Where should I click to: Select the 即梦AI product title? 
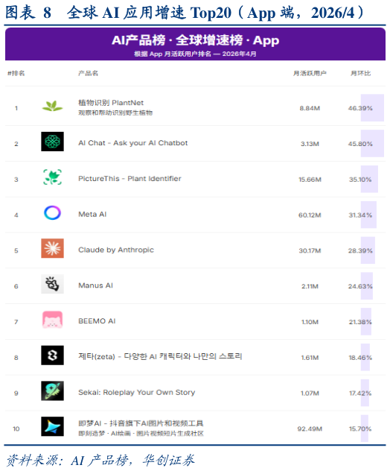(x=141, y=423)
